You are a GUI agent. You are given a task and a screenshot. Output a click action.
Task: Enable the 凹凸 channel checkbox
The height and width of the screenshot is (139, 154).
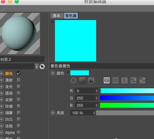[19, 119]
